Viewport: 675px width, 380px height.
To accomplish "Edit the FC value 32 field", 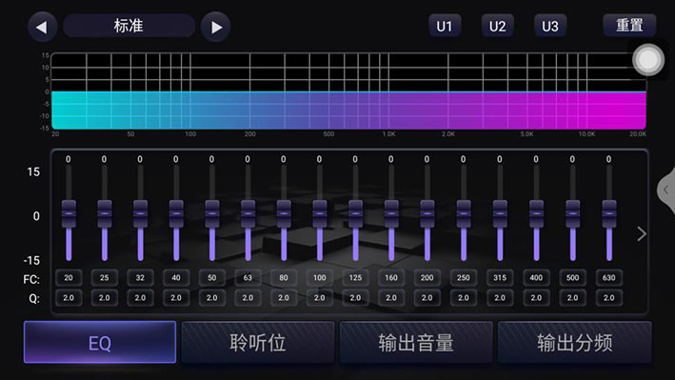I will [x=140, y=278].
